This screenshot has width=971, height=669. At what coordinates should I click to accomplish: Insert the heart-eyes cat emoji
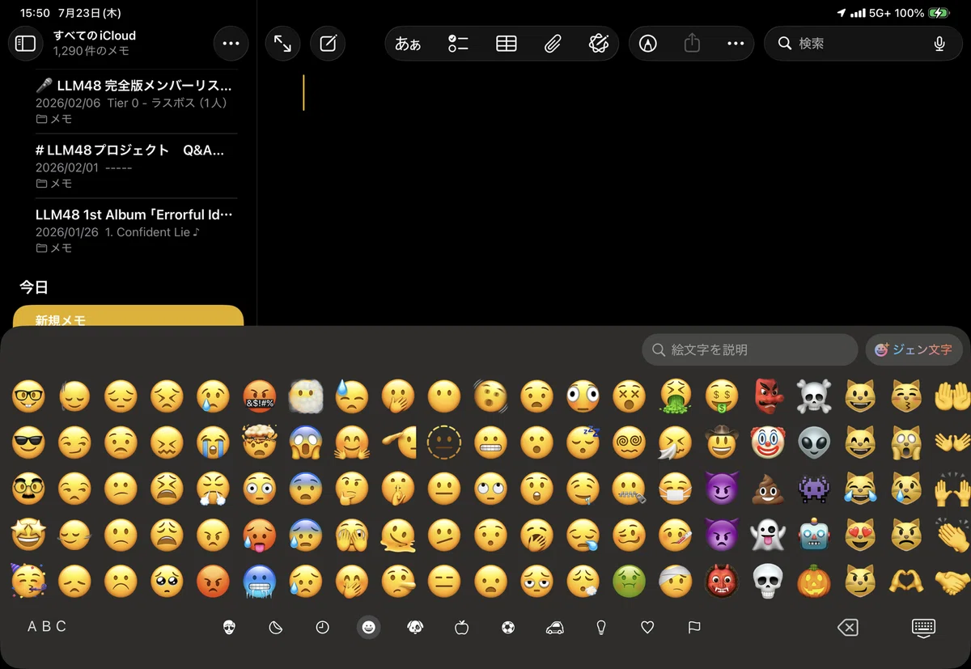coord(860,535)
